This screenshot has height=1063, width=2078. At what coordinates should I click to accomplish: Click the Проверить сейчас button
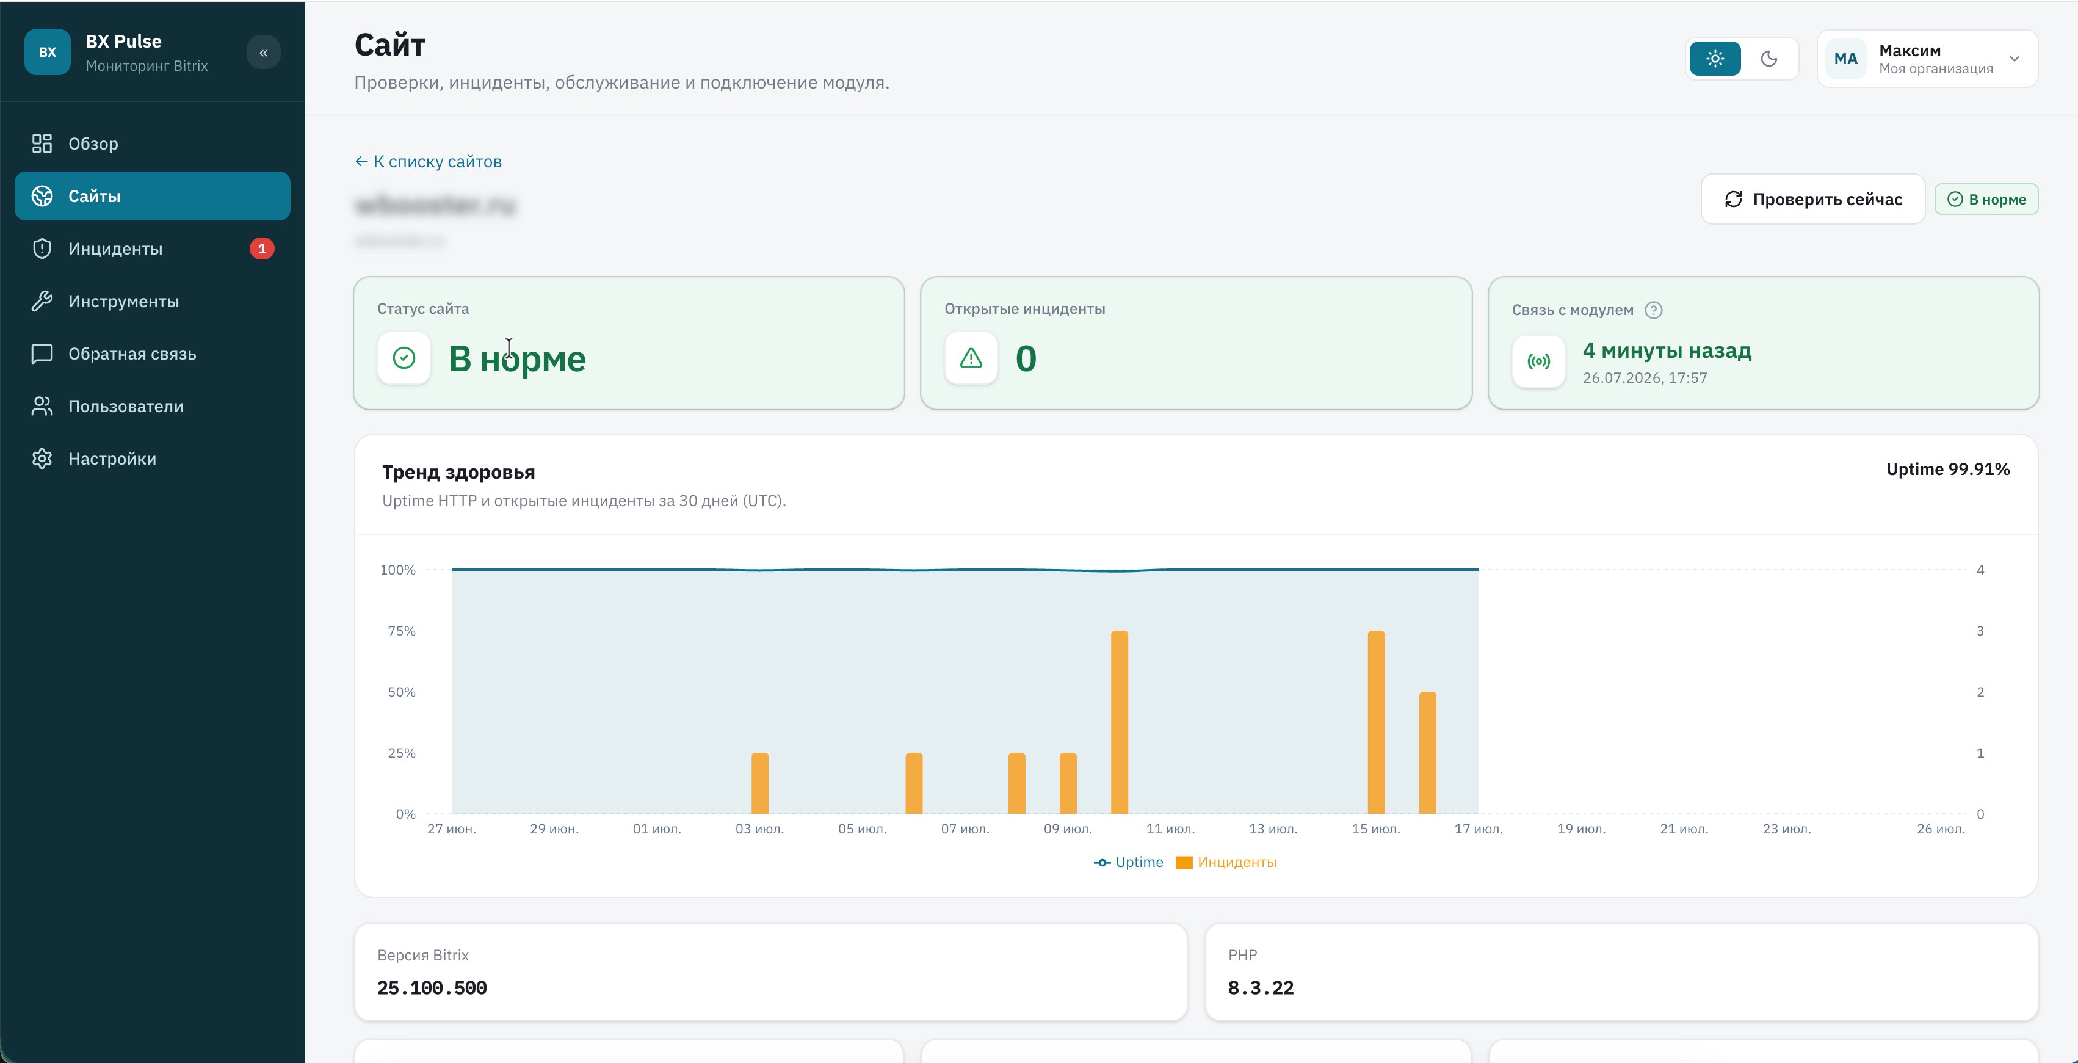coord(1812,199)
